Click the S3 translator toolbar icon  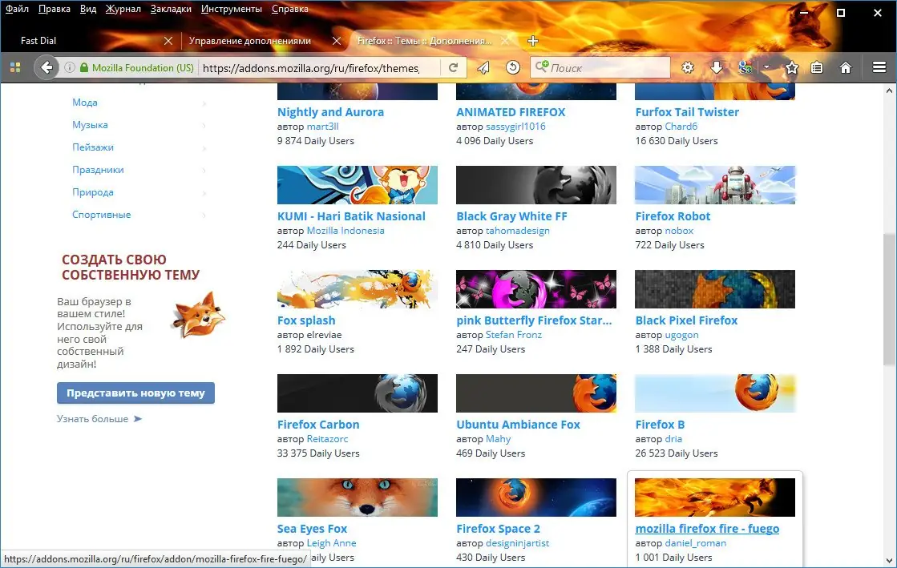coord(745,67)
